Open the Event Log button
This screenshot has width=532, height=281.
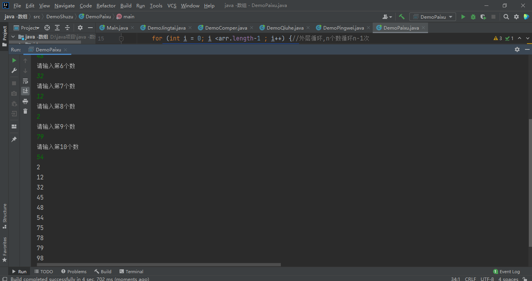(x=506, y=272)
